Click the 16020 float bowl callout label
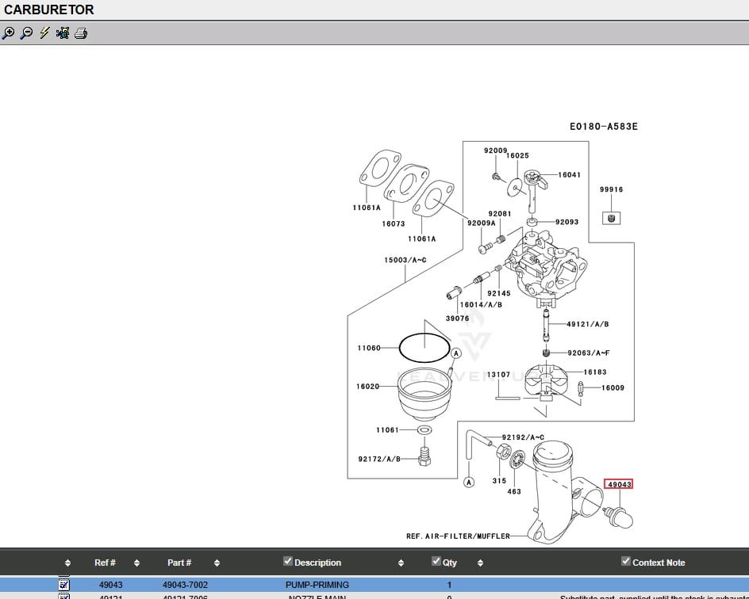This screenshot has height=599, width=749. coord(367,387)
